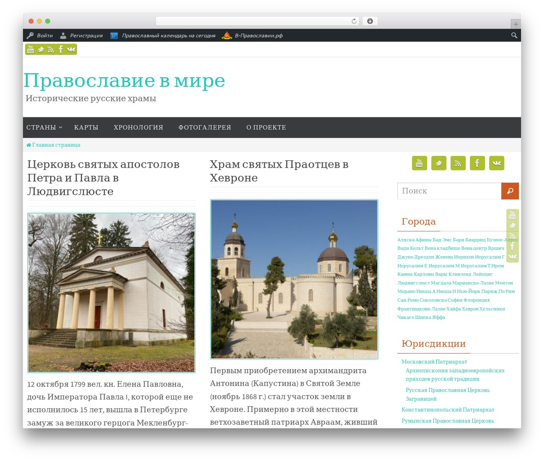Select city tag Лейпциг
Viewport: 544px width, 461px height.
tap(482, 274)
